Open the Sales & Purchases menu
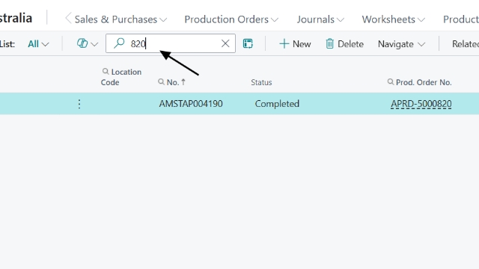 point(120,19)
